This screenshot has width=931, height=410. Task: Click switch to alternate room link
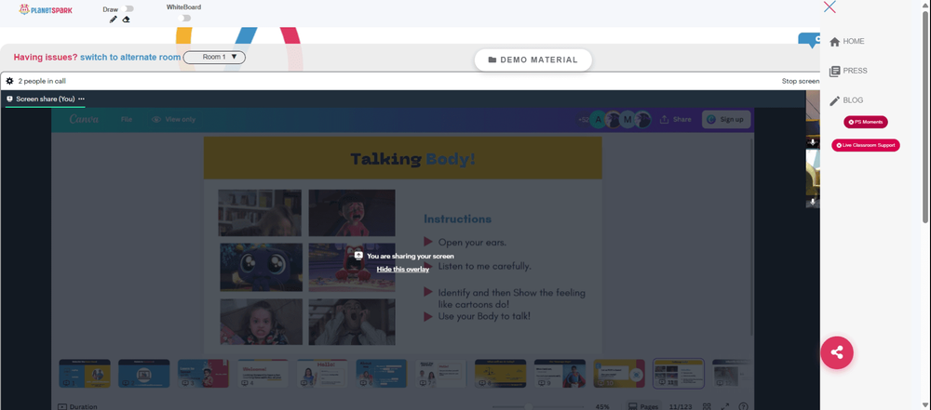130,58
